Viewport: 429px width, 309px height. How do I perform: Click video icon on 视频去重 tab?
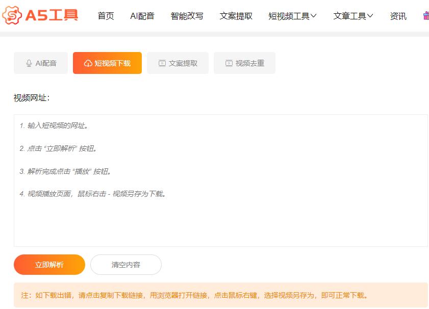tap(229, 63)
